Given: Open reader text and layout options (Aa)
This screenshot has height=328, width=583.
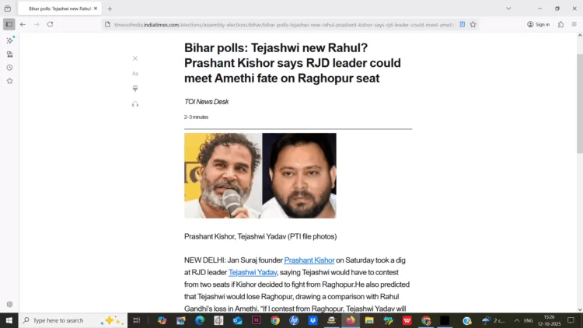Looking at the screenshot, I should 135,74.
